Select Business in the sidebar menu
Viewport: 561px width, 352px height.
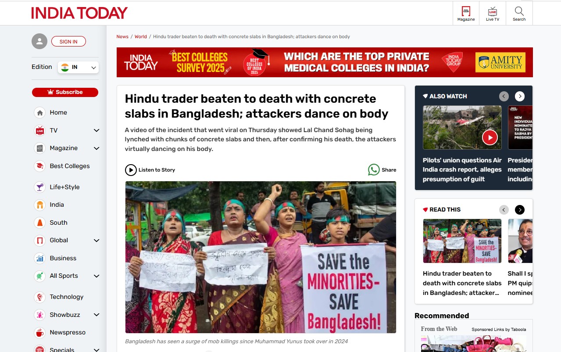coord(63,258)
